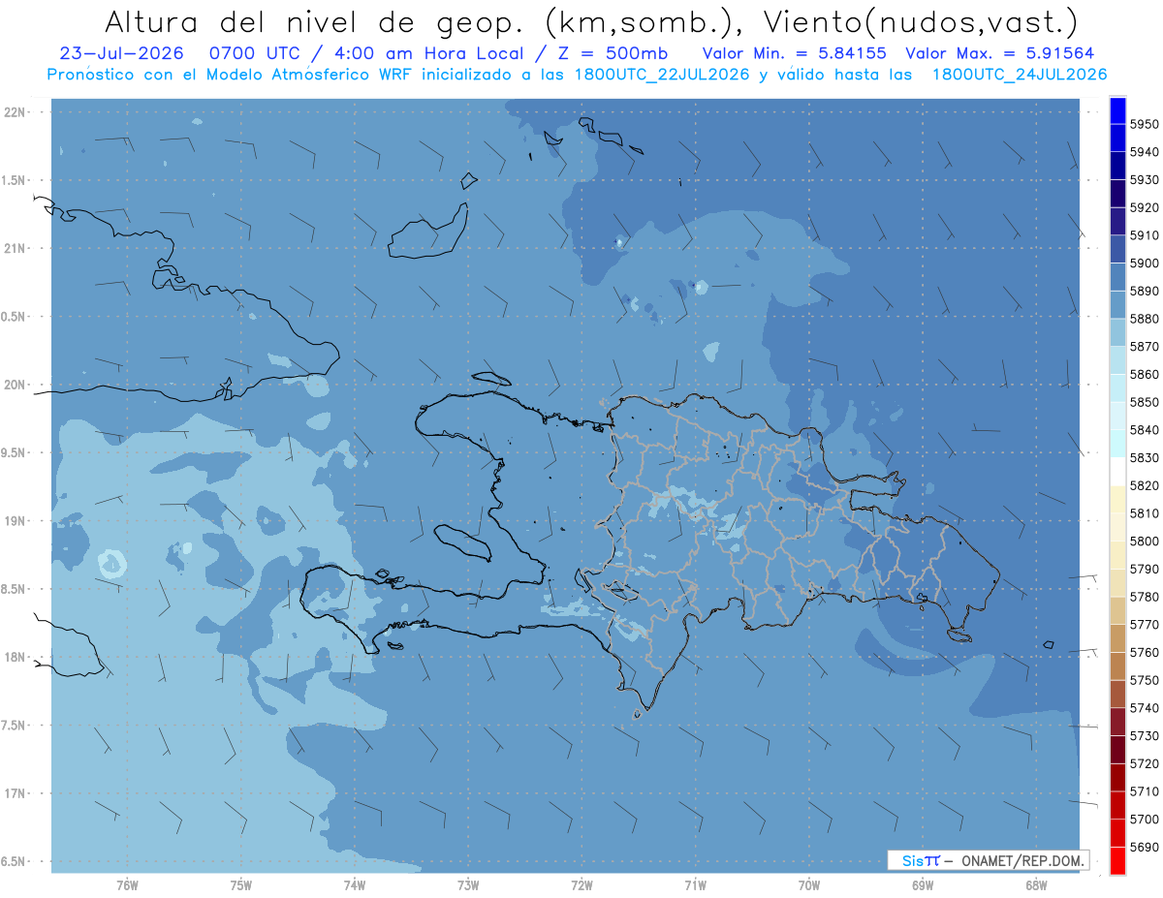Select the legend swatch between 5770 and 5760
Viewport: 1163px width, 898px height.
tap(1117, 638)
